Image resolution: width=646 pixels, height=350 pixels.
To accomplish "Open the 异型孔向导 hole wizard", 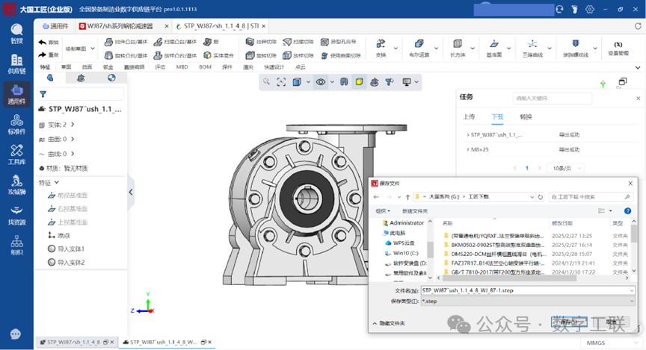I will click(338, 42).
